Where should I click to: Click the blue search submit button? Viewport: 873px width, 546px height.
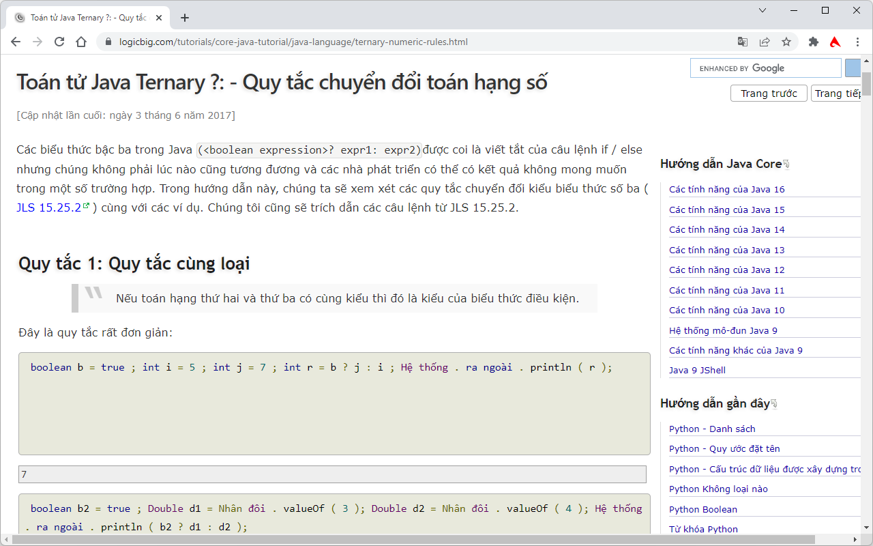[853, 68]
